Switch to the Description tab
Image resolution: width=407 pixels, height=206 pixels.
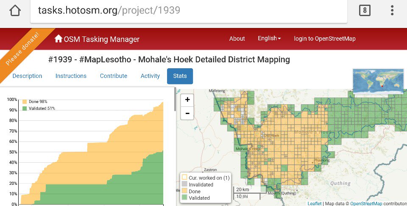[27, 76]
